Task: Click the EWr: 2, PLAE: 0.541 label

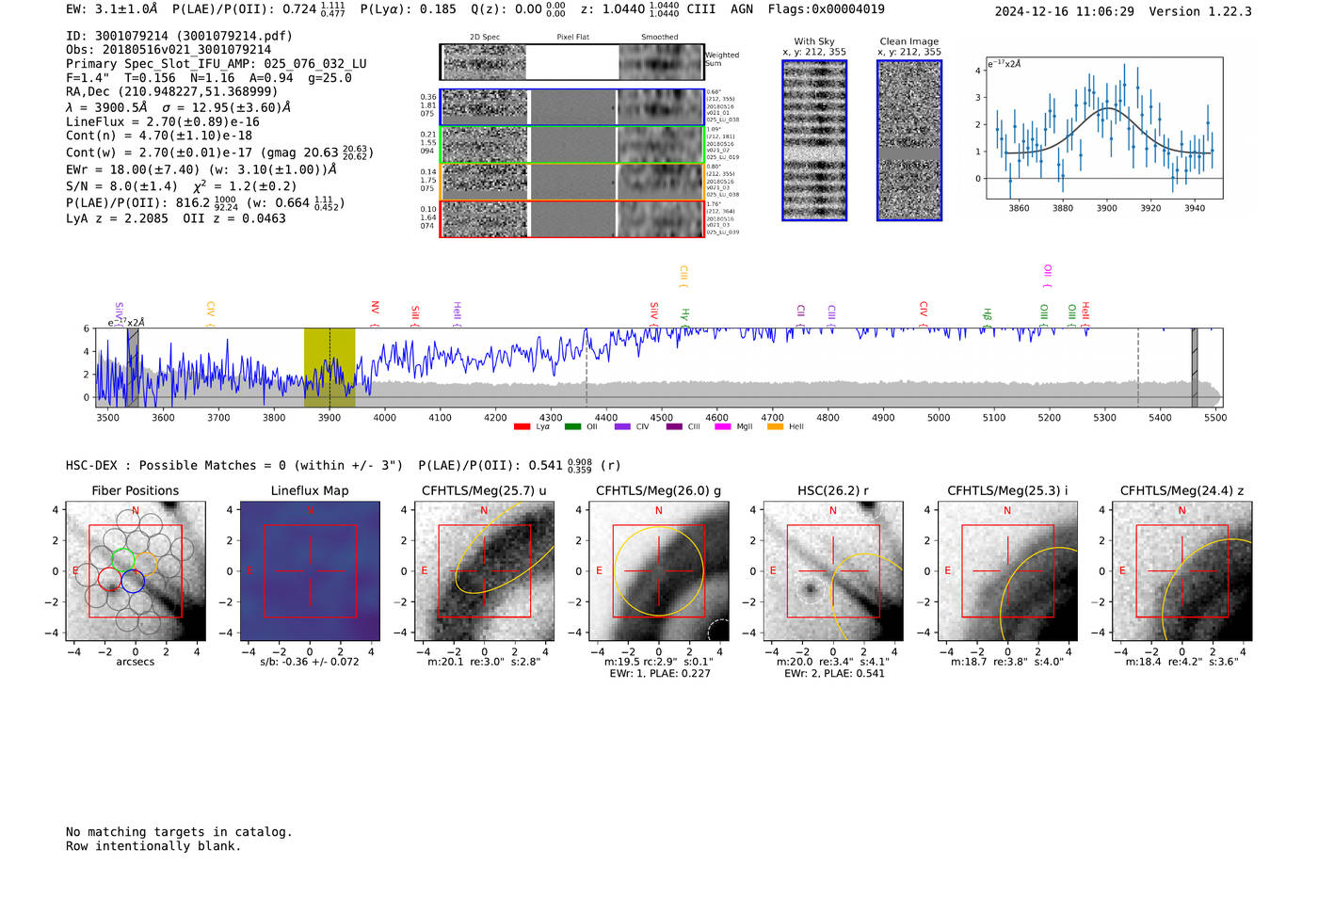Action: (x=834, y=674)
